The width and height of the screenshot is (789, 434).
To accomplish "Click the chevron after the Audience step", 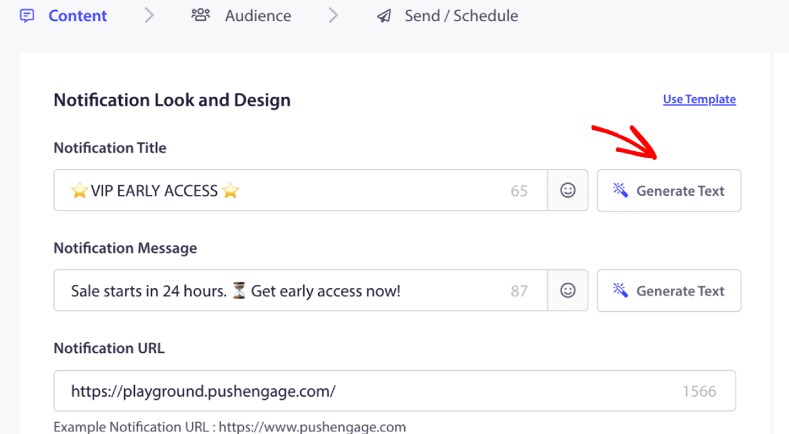I will [x=333, y=16].
